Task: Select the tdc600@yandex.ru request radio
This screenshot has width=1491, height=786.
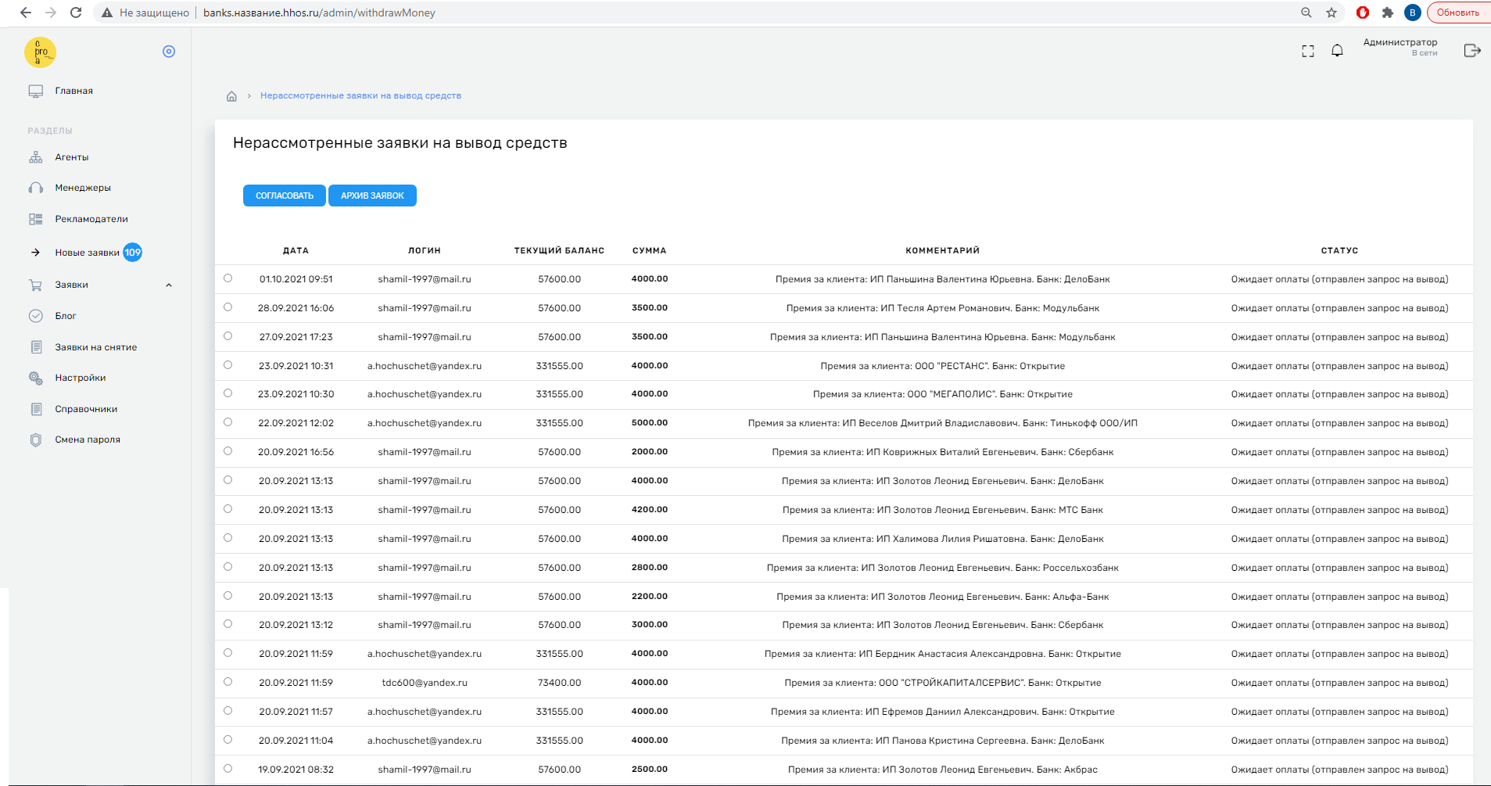Action: coord(228,682)
